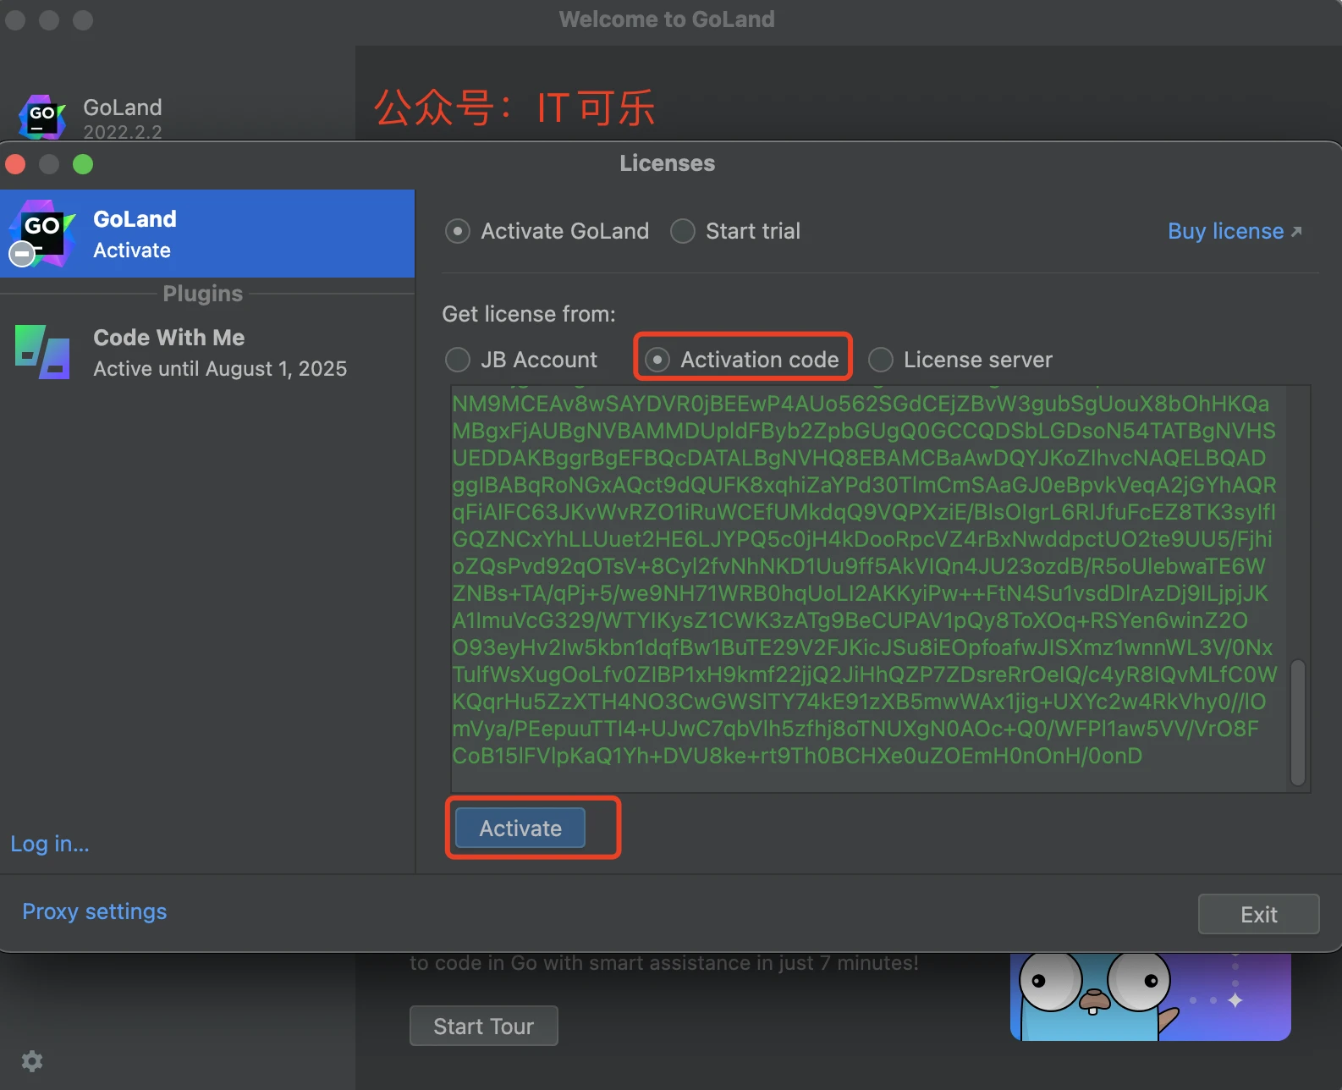Click the GoLand product icon in Licenses sidebar
The image size is (1342, 1090).
click(41, 234)
